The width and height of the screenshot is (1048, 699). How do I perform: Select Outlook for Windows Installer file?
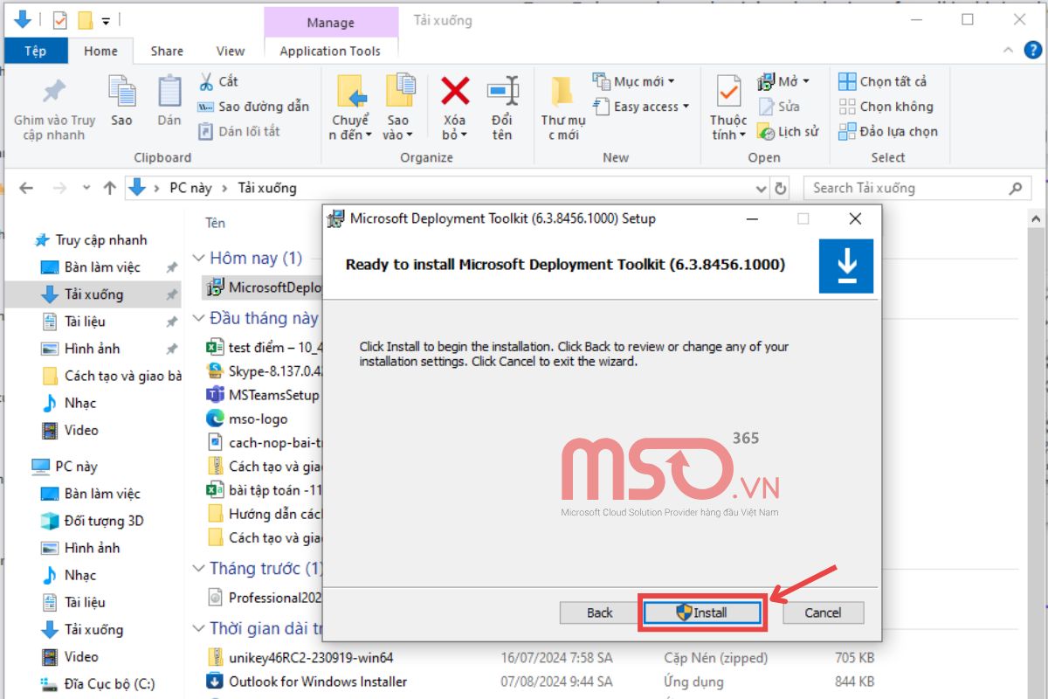307,681
